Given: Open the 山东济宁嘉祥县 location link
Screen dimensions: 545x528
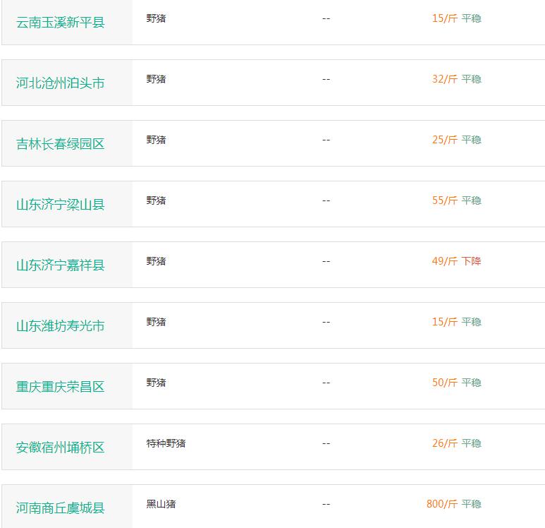Looking at the screenshot, I should point(60,265).
